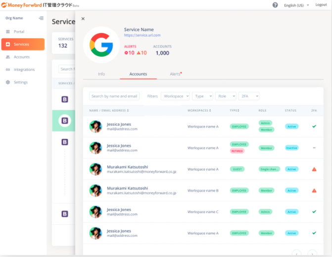Click the 132 services count
Viewport: 332px width, 257px height.
tap(63, 45)
